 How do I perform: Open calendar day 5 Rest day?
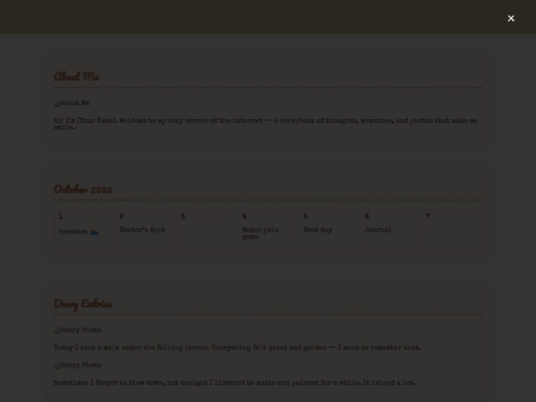pyautogui.click(x=329, y=230)
